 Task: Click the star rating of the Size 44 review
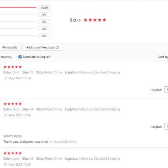(x=13, y=104)
